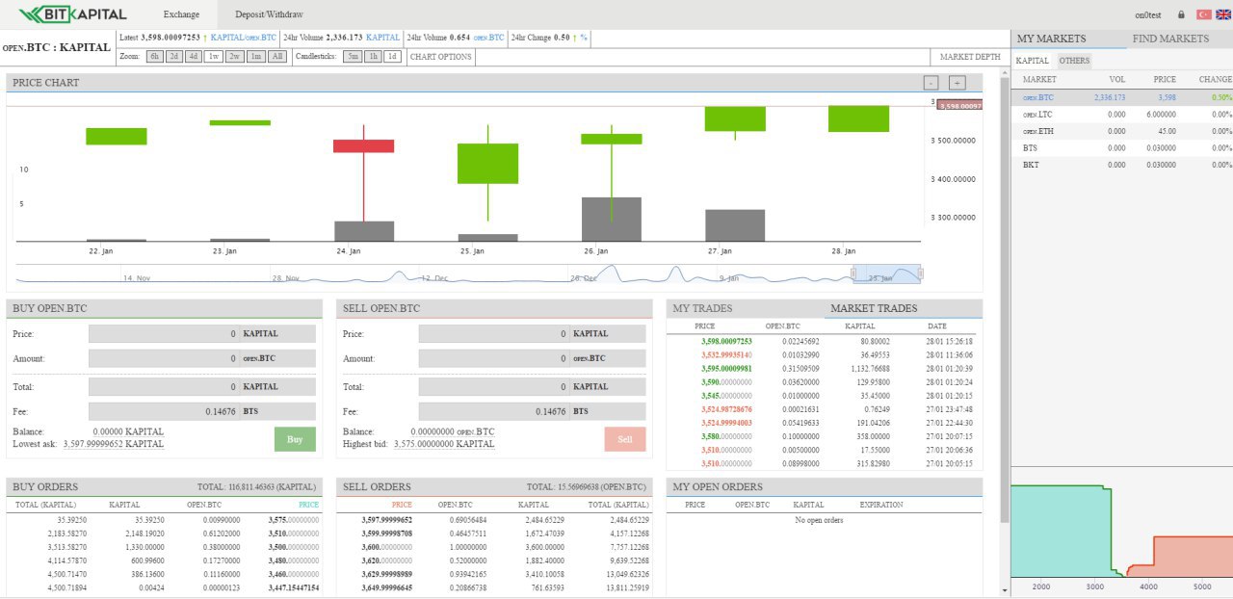
Task: Select the KAPITAL markets sub-tab
Action: (1033, 61)
